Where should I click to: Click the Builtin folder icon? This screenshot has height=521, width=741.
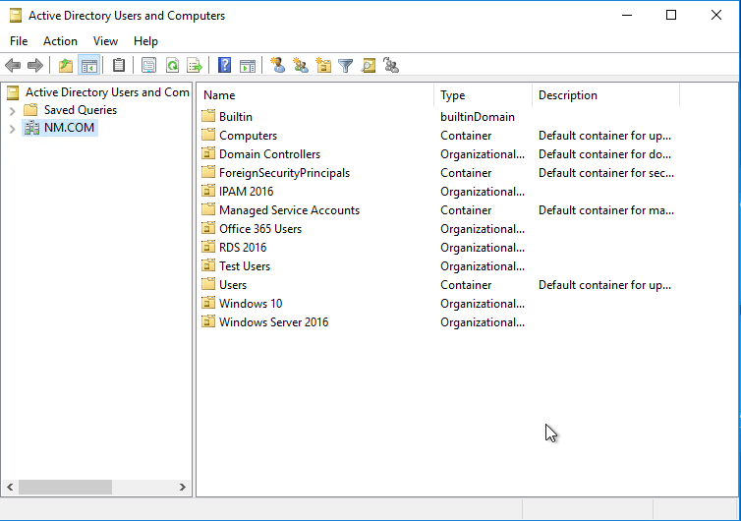(x=208, y=116)
